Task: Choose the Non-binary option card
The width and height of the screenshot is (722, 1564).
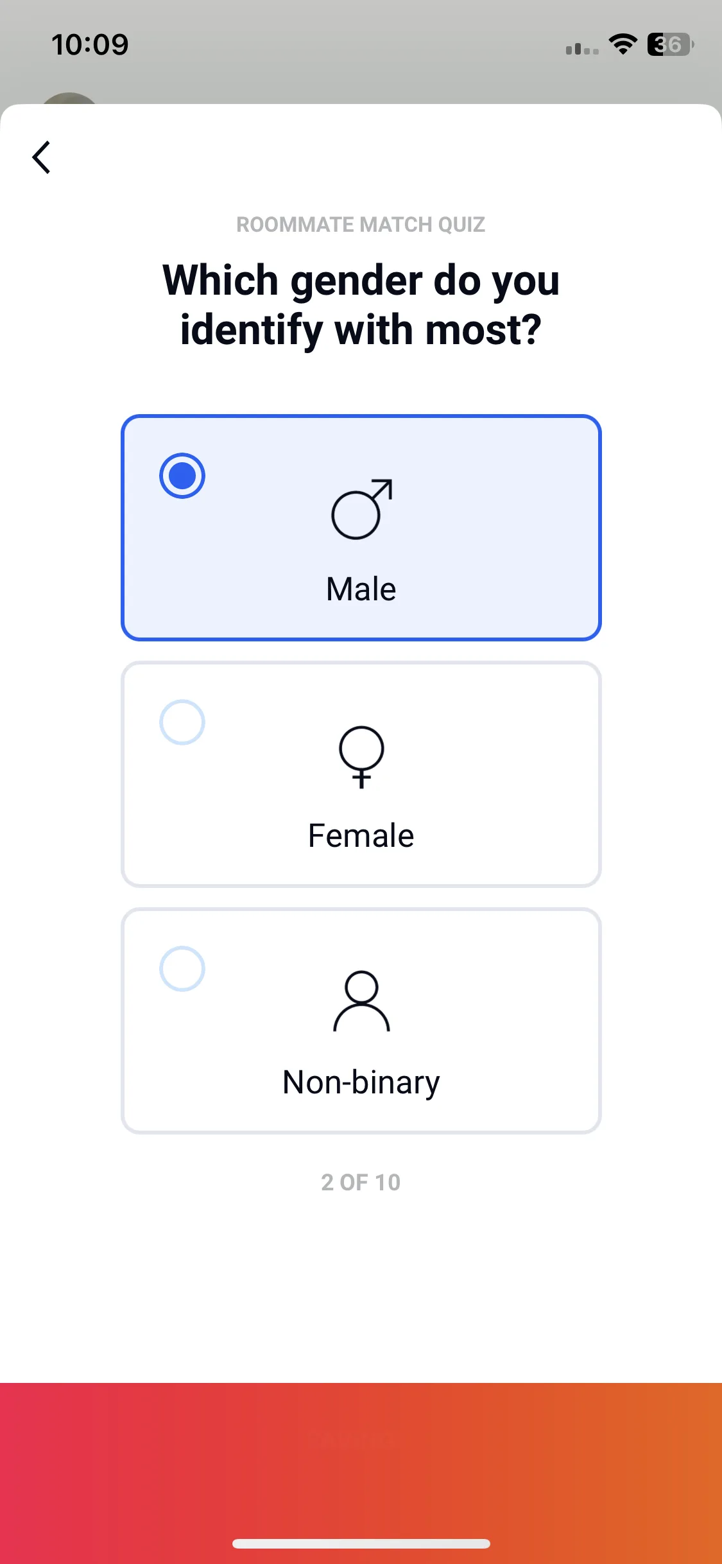Action: click(x=361, y=1021)
